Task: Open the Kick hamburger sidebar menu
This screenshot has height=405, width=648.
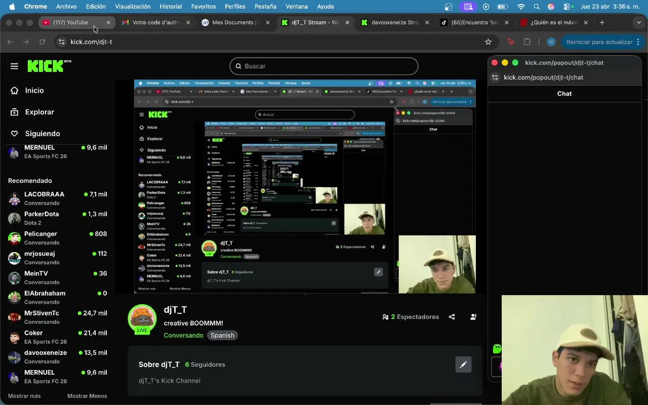Action: (x=15, y=66)
